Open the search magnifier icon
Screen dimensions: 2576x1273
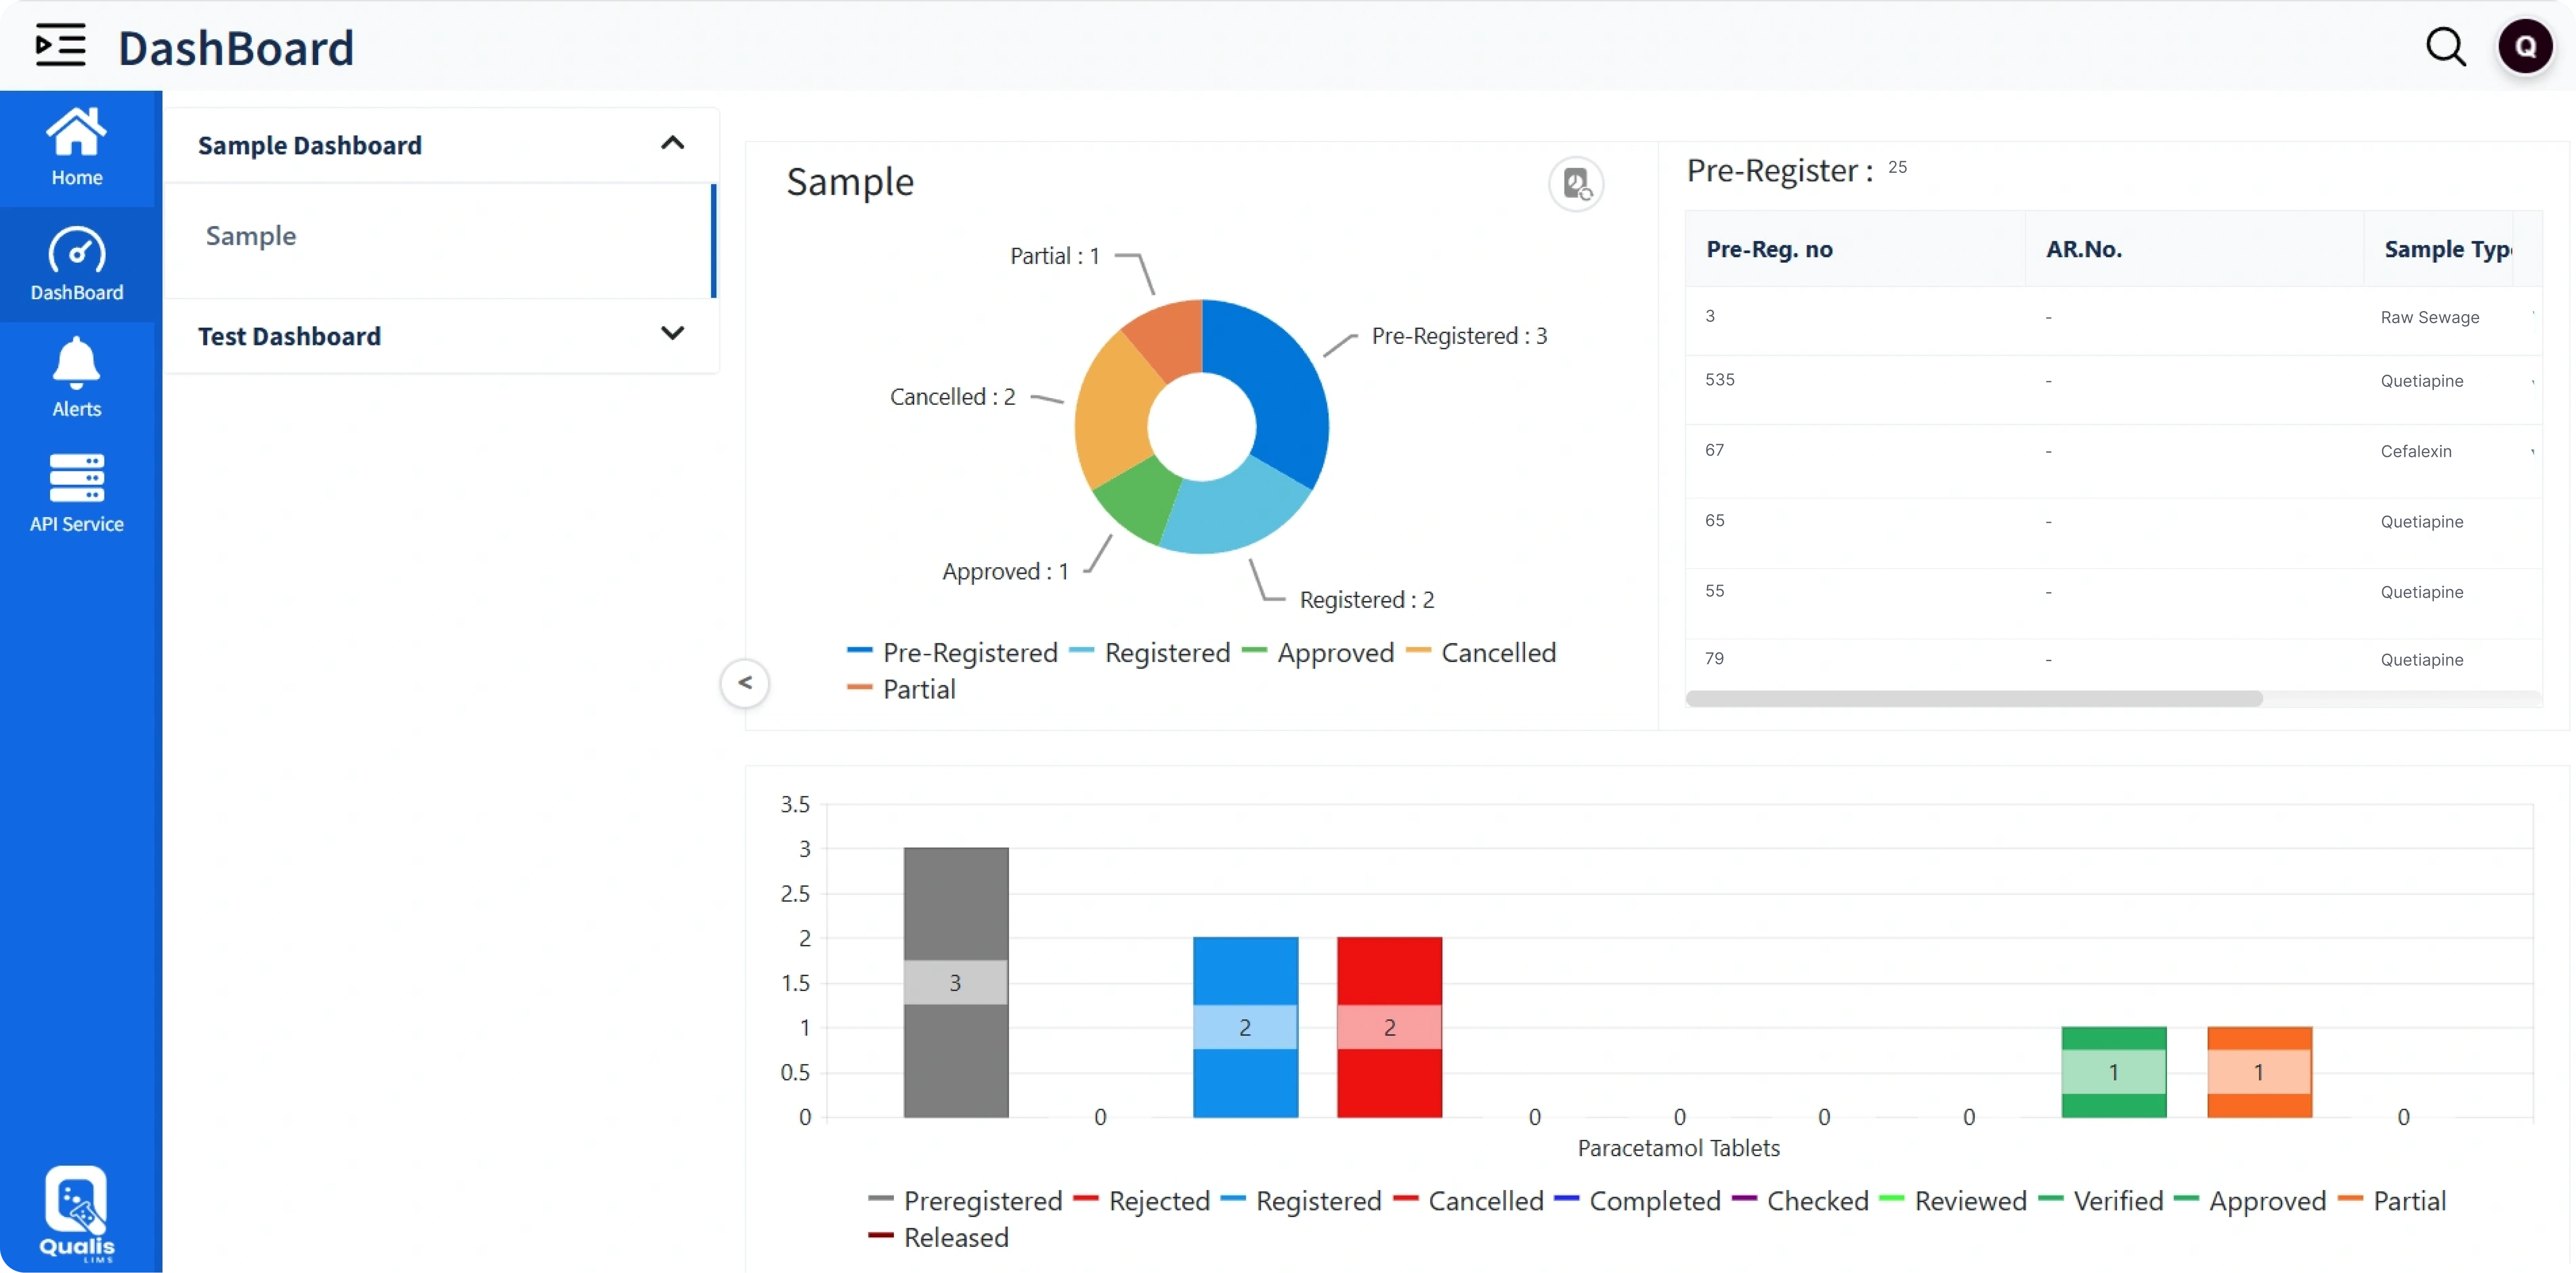point(2446,46)
